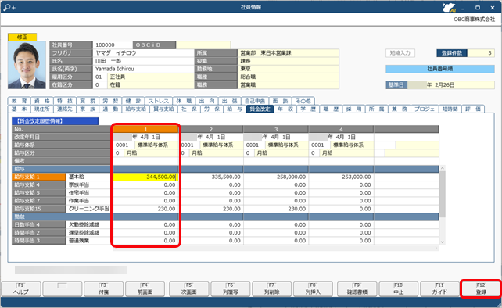Open the 賞与支給 tab
Image resolution: width=502 pixels, height=308 pixels.
[163, 109]
